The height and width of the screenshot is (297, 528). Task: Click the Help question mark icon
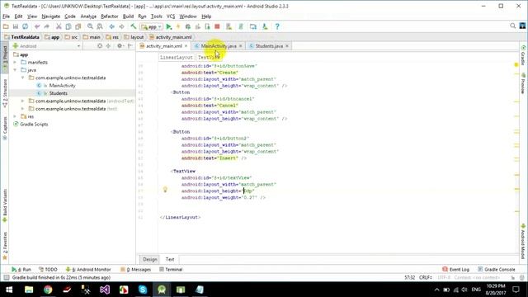[x=277, y=26]
